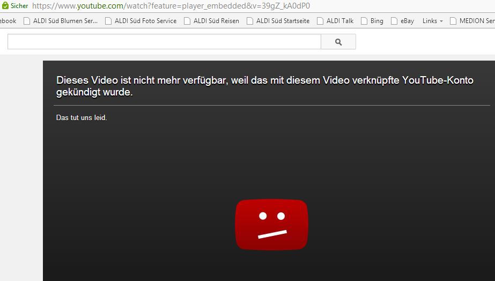The width and height of the screenshot is (495, 281).
Task: Click the page icon beside ALDI Süd Startseite
Action: [x=250, y=21]
